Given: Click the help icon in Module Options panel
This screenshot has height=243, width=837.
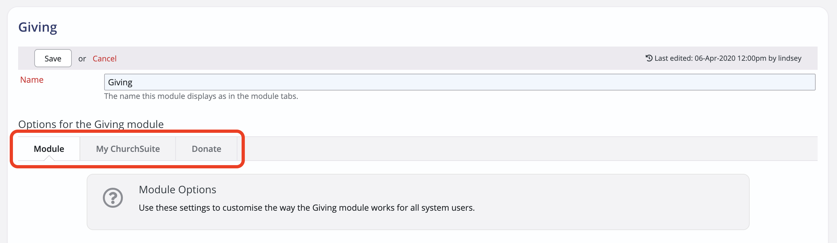Looking at the screenshot, I should pos(113,197).
